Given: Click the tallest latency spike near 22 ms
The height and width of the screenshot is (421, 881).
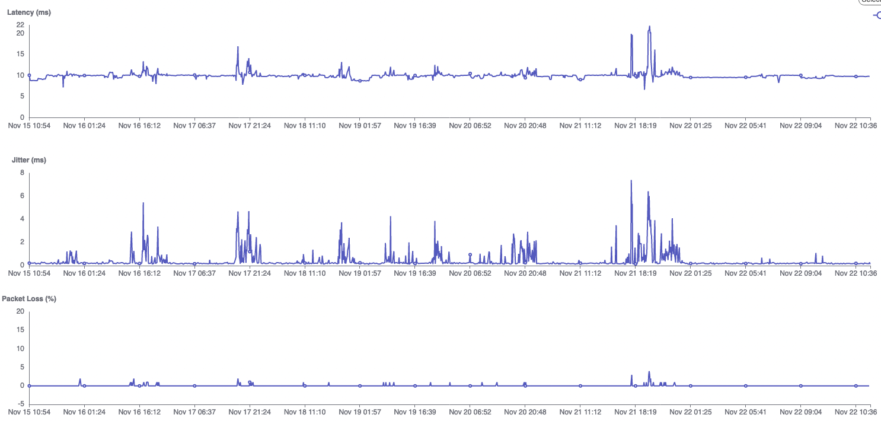Looking at the screenshot, I should pos(650,27).
